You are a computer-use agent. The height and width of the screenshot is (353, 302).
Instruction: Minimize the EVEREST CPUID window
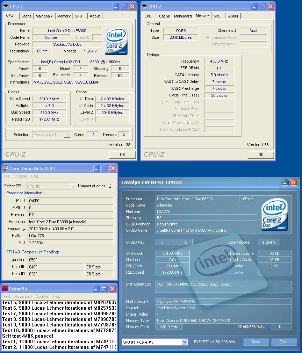coord(285,182)
